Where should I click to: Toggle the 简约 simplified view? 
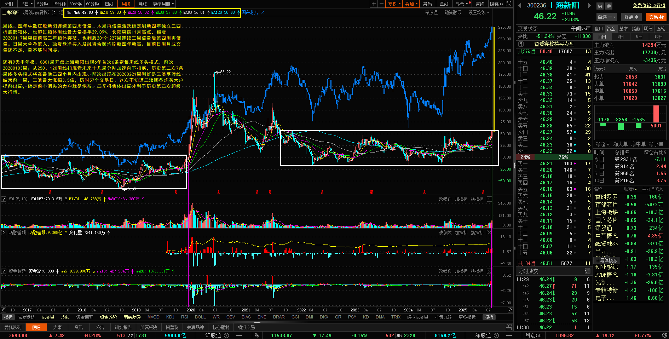click(x=480, y=4)
